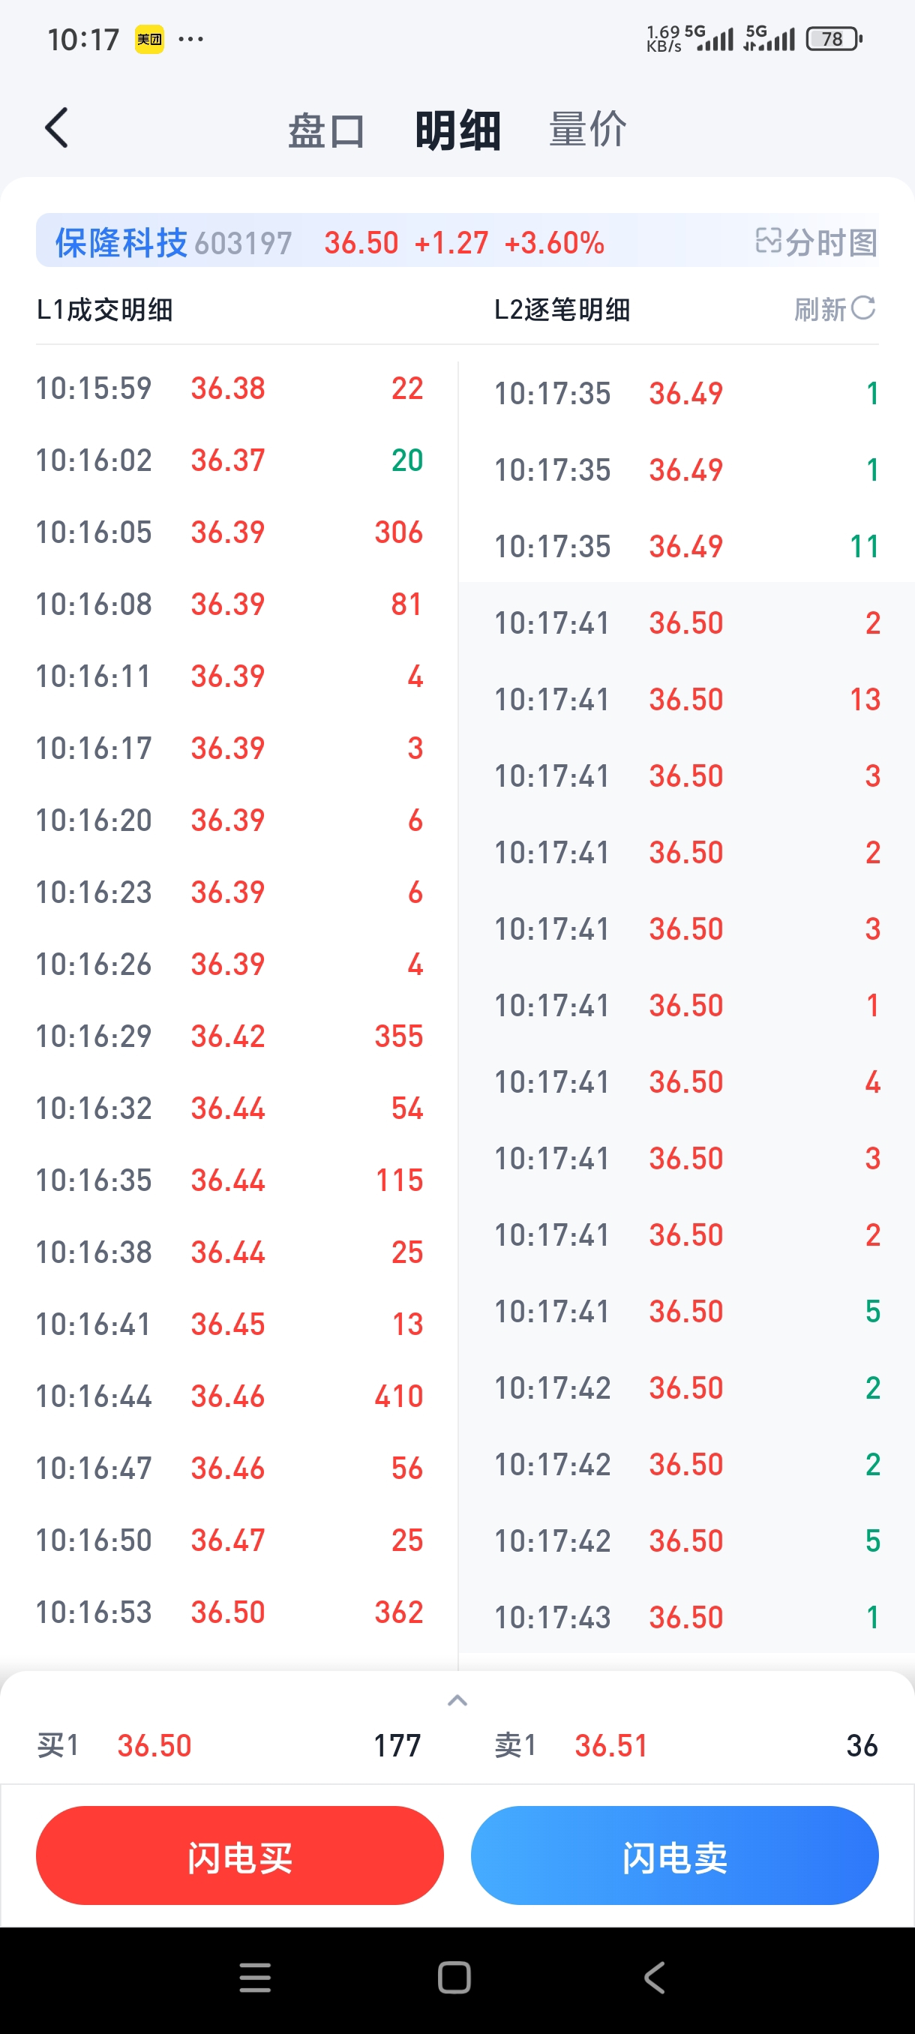Switch to the 量价 tab

588,129
